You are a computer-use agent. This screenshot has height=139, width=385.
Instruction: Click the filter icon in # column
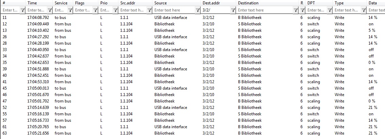click(22, 10)
